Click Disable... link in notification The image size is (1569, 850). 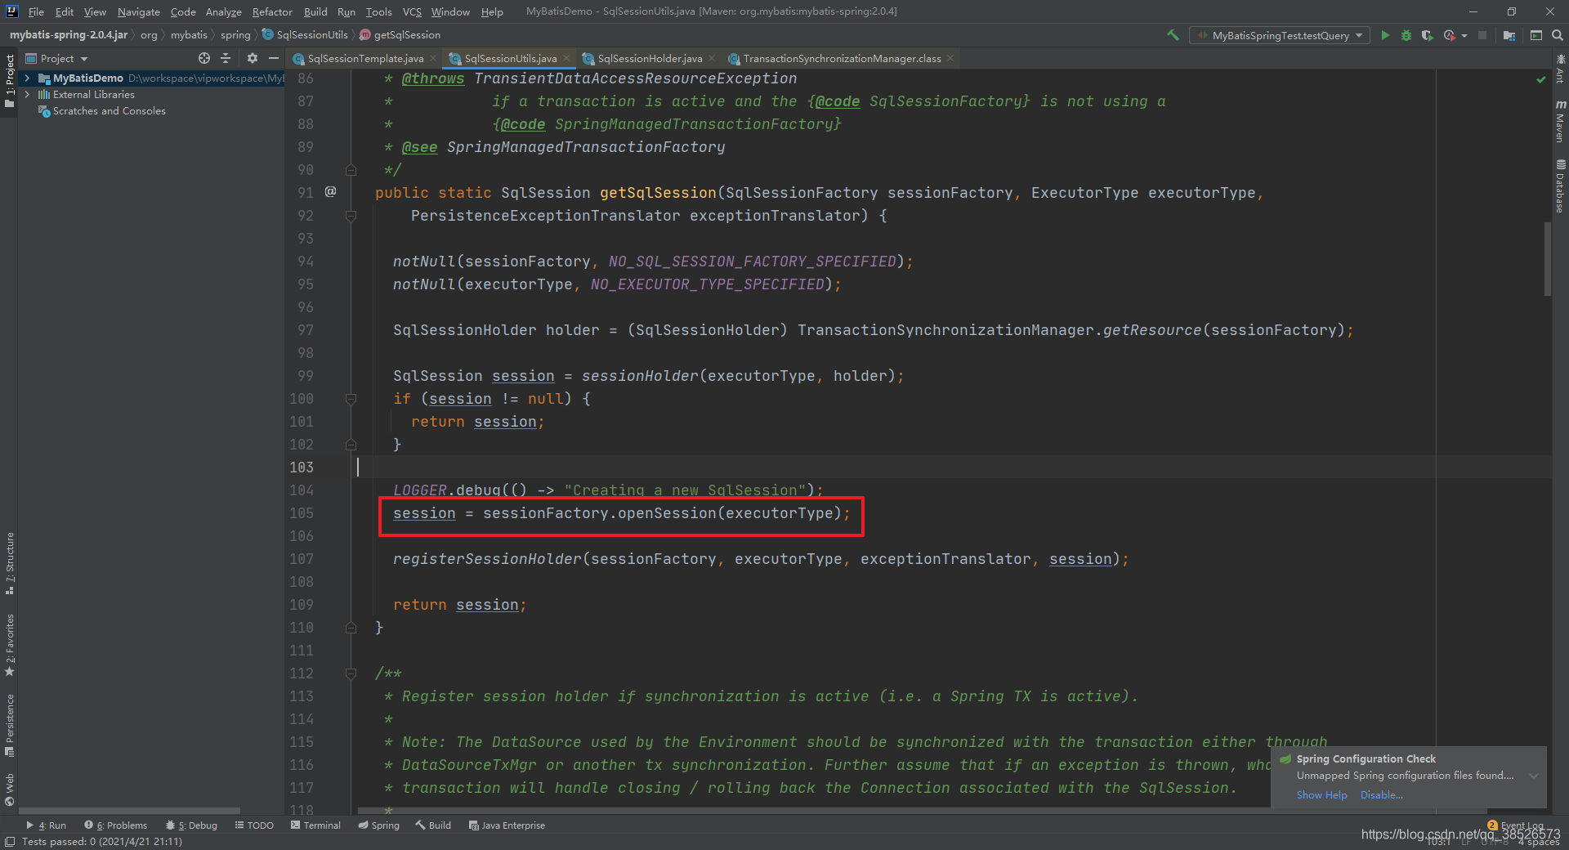[1381, 795]
